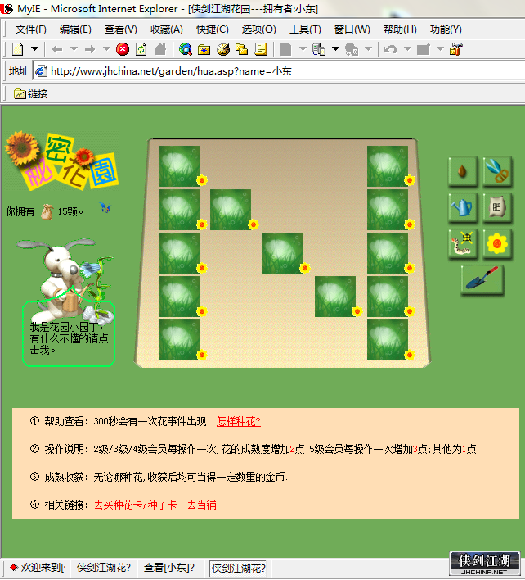Click the hammer tools icon on toolbar
Viewport: 525px width, 580px height.
[x=456, y=49]
